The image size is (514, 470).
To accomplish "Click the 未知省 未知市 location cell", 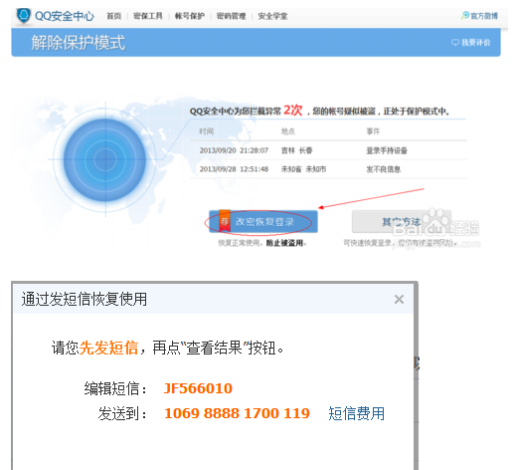I will coord(303,169).
